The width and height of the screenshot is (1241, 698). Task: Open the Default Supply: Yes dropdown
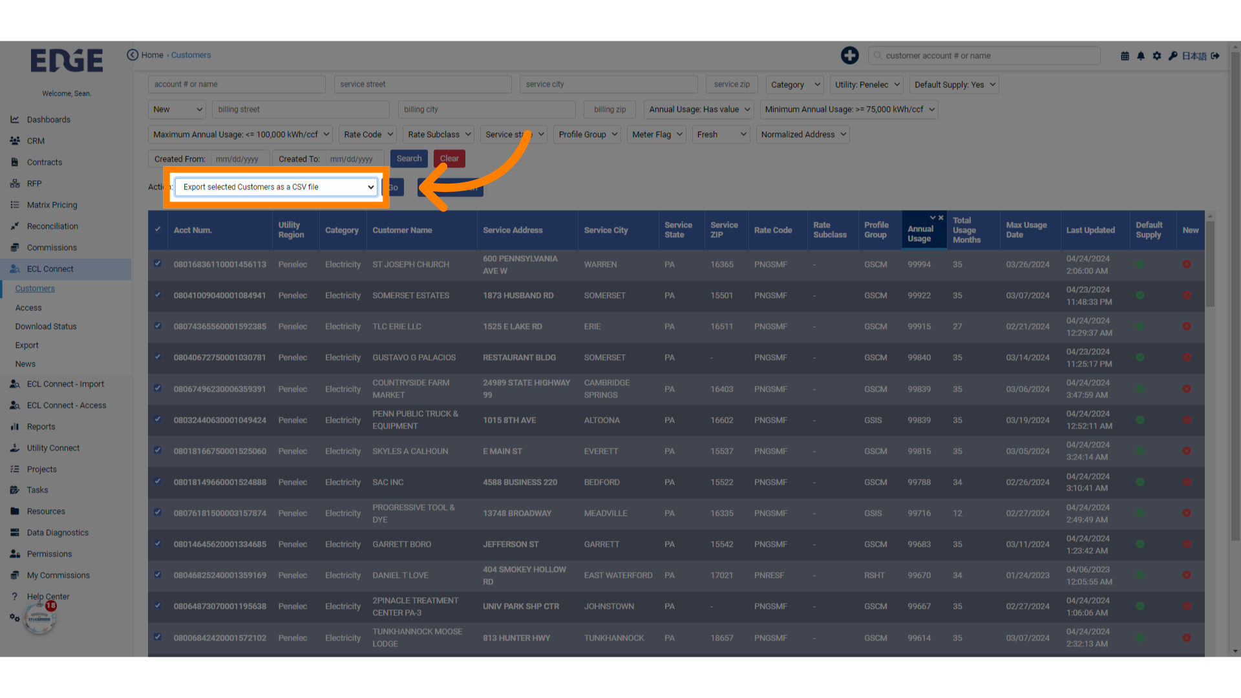click(955, 85)
